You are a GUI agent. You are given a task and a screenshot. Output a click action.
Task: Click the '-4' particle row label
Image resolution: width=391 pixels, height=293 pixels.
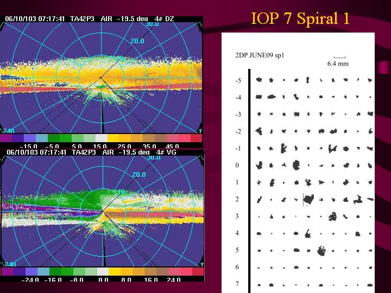coord(238,98)
